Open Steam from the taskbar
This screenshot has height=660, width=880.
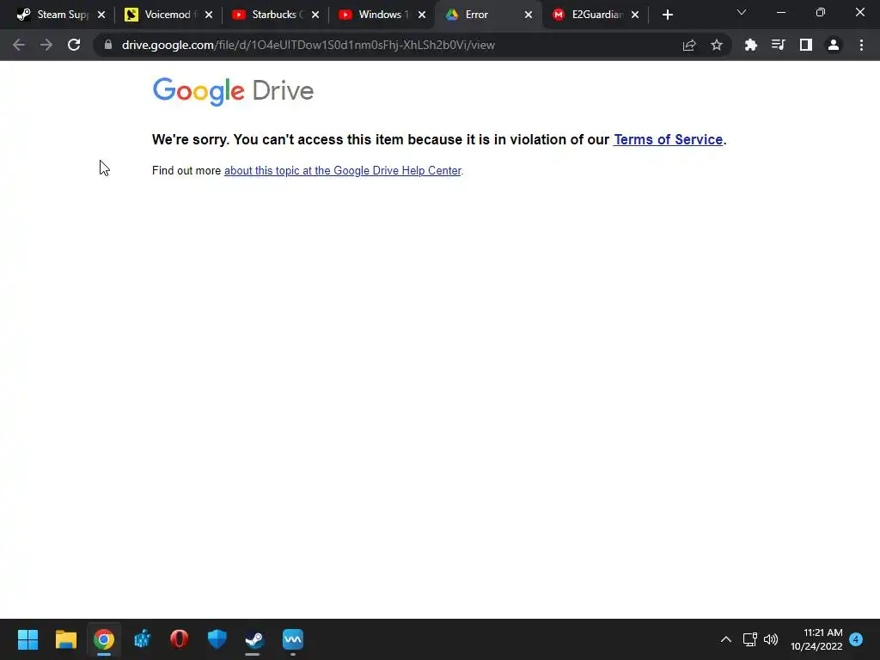click(x=254, y=639)
